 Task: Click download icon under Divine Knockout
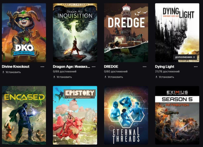[x=3, y=72]
